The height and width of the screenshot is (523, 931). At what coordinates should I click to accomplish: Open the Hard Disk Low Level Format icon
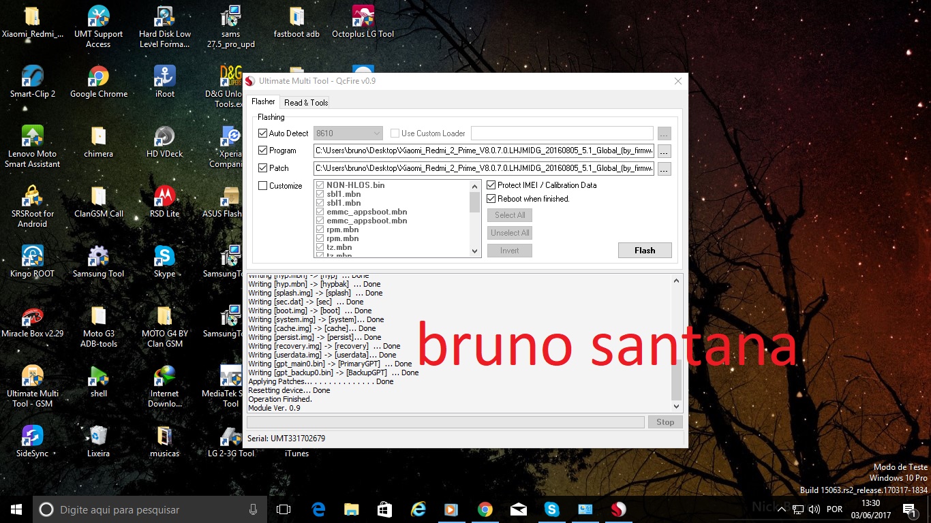click(164, 26)
